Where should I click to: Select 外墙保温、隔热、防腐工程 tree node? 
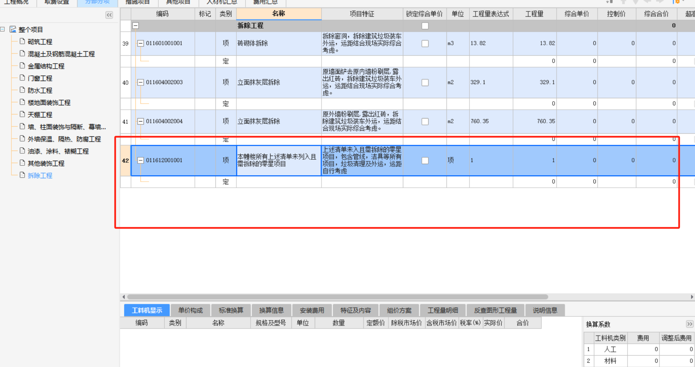(x=64, y=139)
